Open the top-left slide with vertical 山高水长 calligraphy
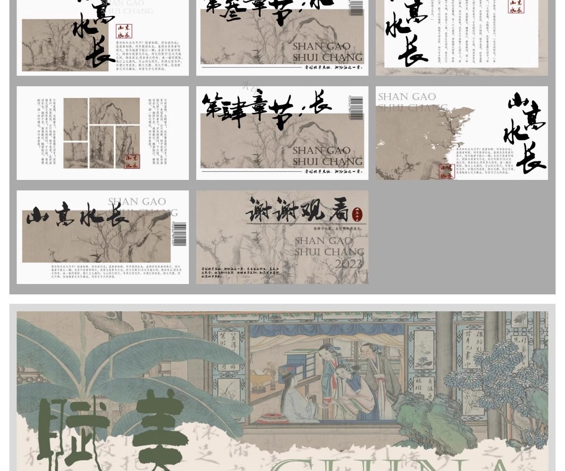The width and height of the screenshot is (565, 471). pos(103,38)
